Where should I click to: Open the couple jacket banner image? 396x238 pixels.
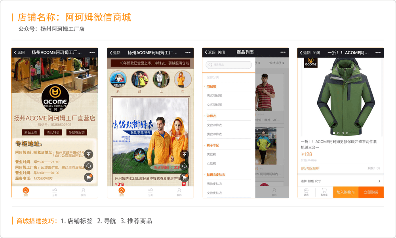(x=150, y=136)
